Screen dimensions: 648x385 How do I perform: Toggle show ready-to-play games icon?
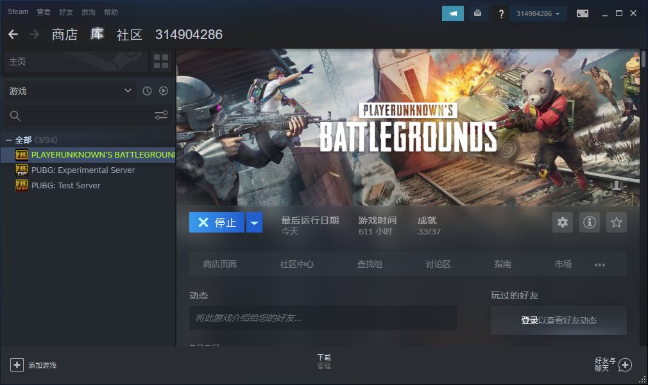(x=164, y=91)
